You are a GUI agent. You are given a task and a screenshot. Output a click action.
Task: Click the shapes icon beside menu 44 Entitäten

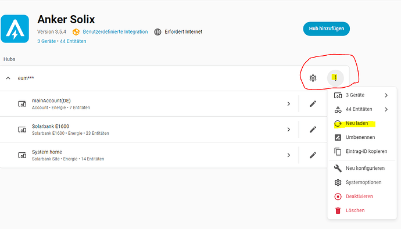pos(338,109)
